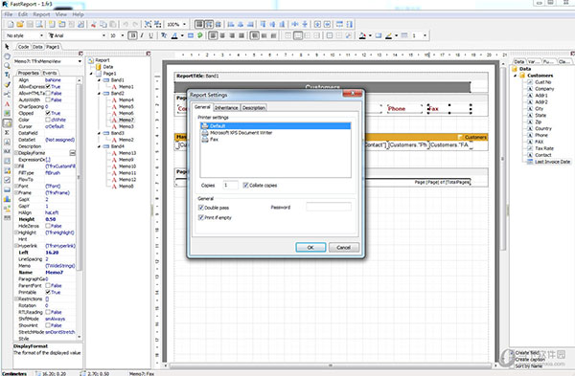
Task: Select Microsoft XPS Document Writer printer
Action: pyautogui.click(x=241, y=133)
